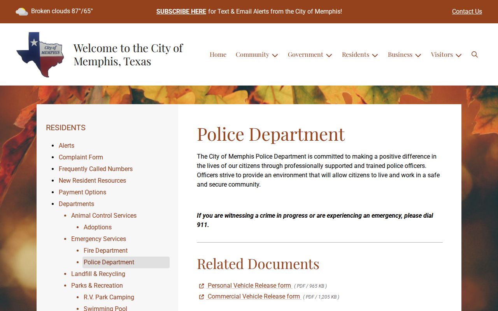Viewport: 498px width, 311px height.
Task: Click the "Broken clouds 87°/65°" weather text
Action: (x=62, y=11)
